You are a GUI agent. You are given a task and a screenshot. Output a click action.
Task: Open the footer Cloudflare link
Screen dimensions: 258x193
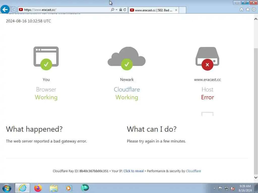pyautogui.click(x=193, y=171)
